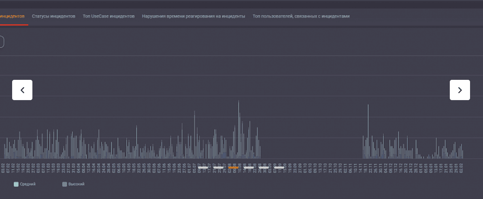The image size is (483, 199).
Task: Toggle the Средний series in the legend
Action: click(x=28, y=184)
